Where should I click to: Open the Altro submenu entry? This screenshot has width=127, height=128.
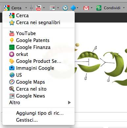pos(38,103)
